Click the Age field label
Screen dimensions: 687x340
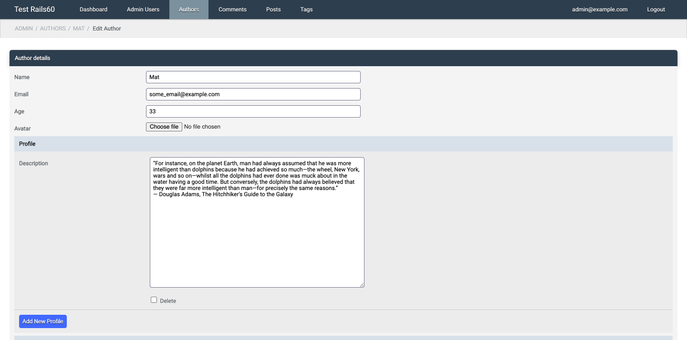[x=20, y=111]
